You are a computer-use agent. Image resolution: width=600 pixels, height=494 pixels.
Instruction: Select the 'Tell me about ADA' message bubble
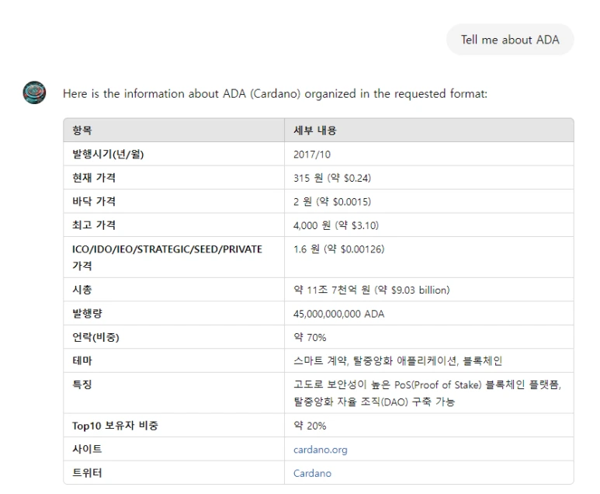(x=510, y=40)
